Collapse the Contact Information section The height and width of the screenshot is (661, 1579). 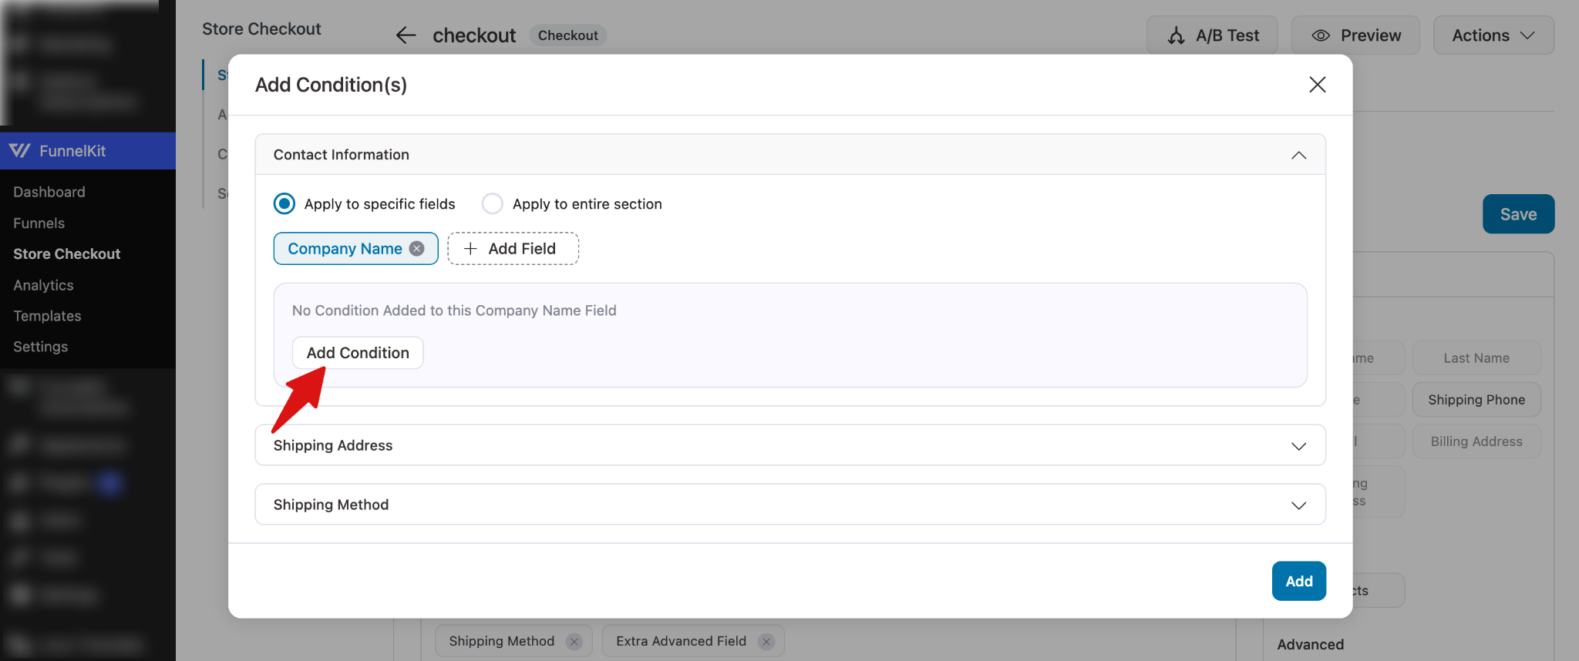click(x=1298, y=155)
